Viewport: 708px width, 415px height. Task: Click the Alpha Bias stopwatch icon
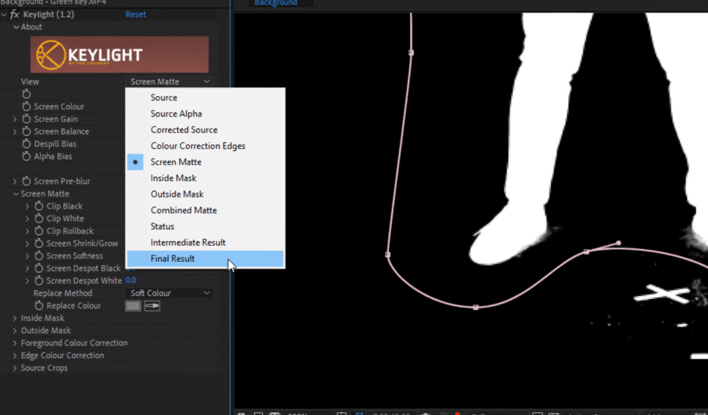click(26, 156)
